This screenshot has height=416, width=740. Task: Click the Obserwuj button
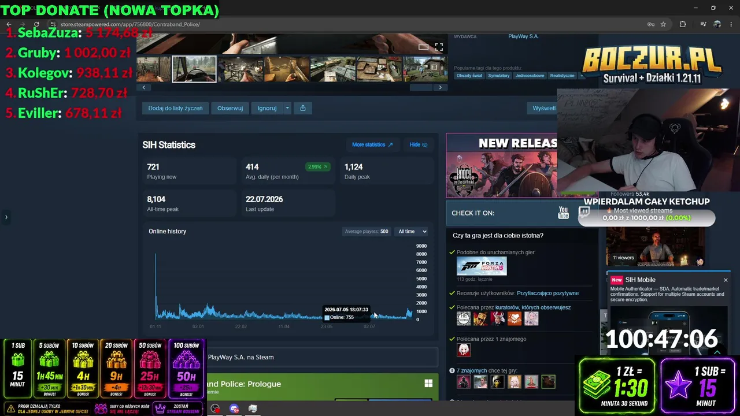[x=230, y=108]
